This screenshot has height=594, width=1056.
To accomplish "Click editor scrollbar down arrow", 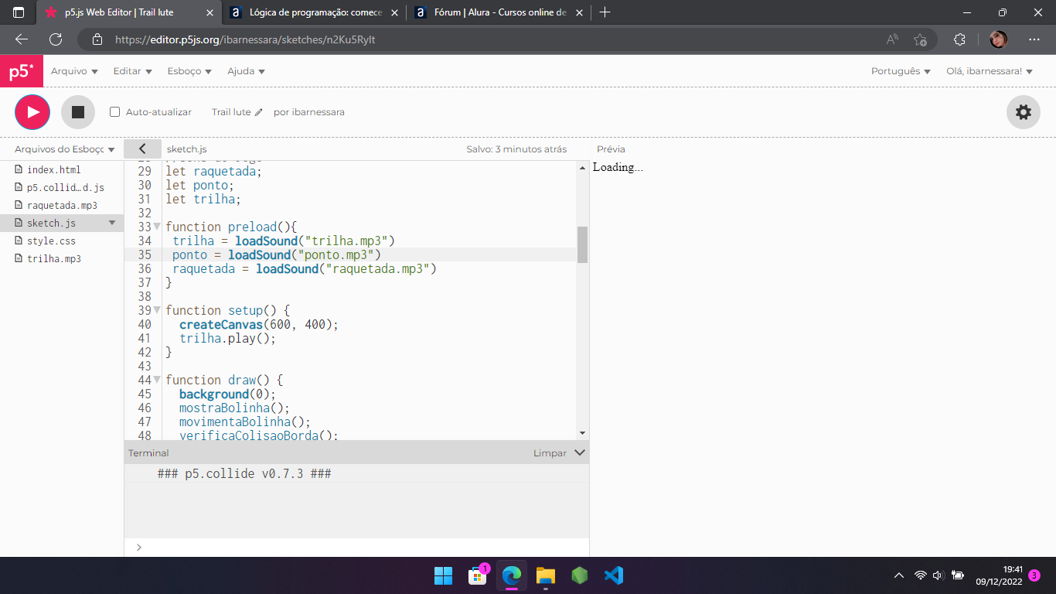I will point(582,433).
